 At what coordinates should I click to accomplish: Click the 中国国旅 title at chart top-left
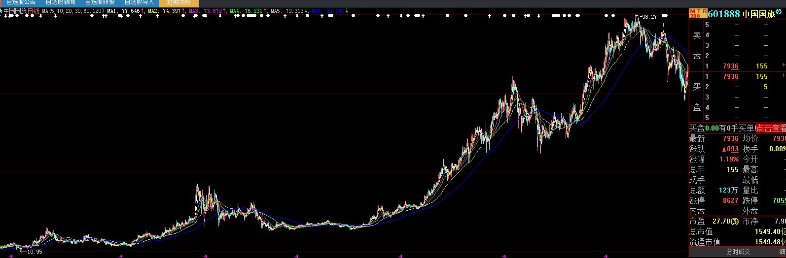15,11
